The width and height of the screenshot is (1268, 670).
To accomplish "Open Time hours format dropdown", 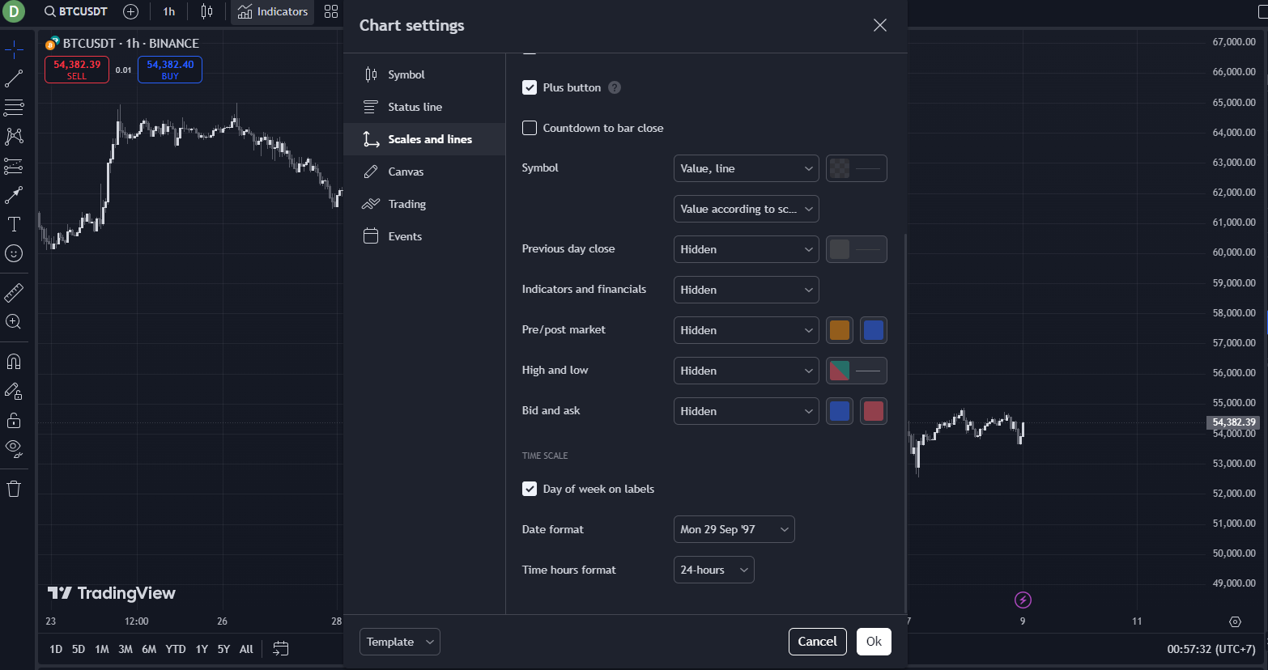I will tap(713, 570).
